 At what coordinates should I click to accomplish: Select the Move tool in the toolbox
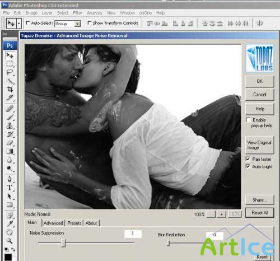10,55
